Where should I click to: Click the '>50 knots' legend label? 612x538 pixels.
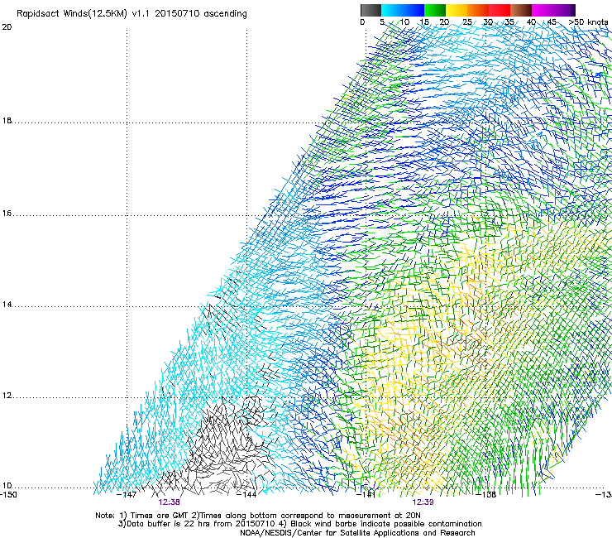pos(588,22)
